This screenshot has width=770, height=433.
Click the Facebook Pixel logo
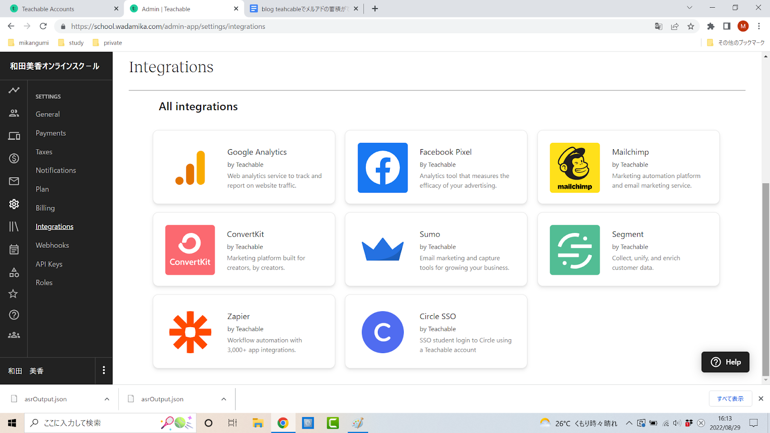(x=383, y=168)
